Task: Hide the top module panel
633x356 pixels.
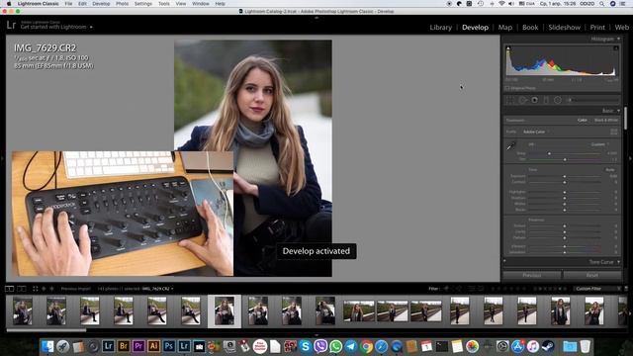Action: 316,18
